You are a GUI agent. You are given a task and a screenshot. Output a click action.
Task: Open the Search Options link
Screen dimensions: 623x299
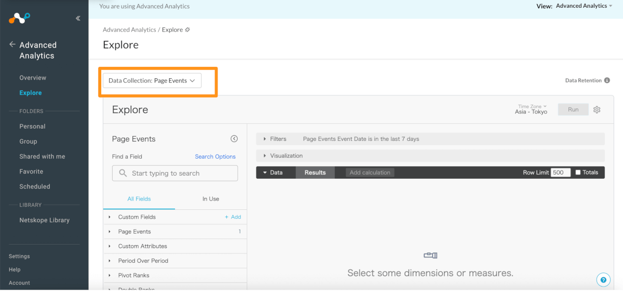(x=215, y=156)
